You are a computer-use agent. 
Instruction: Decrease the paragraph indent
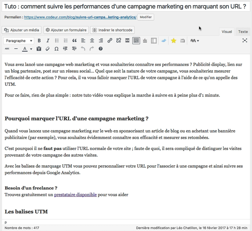coord(65,49)
